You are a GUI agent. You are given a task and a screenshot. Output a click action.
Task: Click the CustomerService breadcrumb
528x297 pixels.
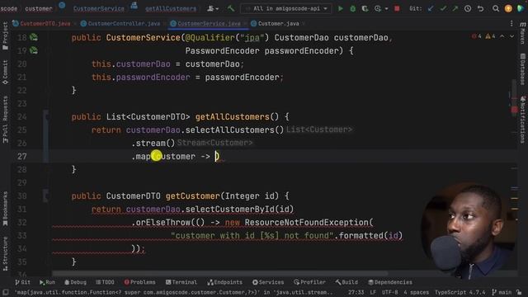click(99, 9)
